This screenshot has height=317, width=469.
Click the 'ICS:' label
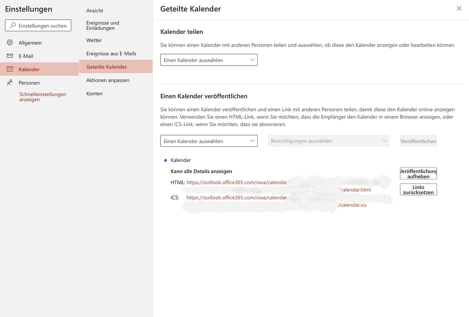pyautogui.click(x=175, y=198)
